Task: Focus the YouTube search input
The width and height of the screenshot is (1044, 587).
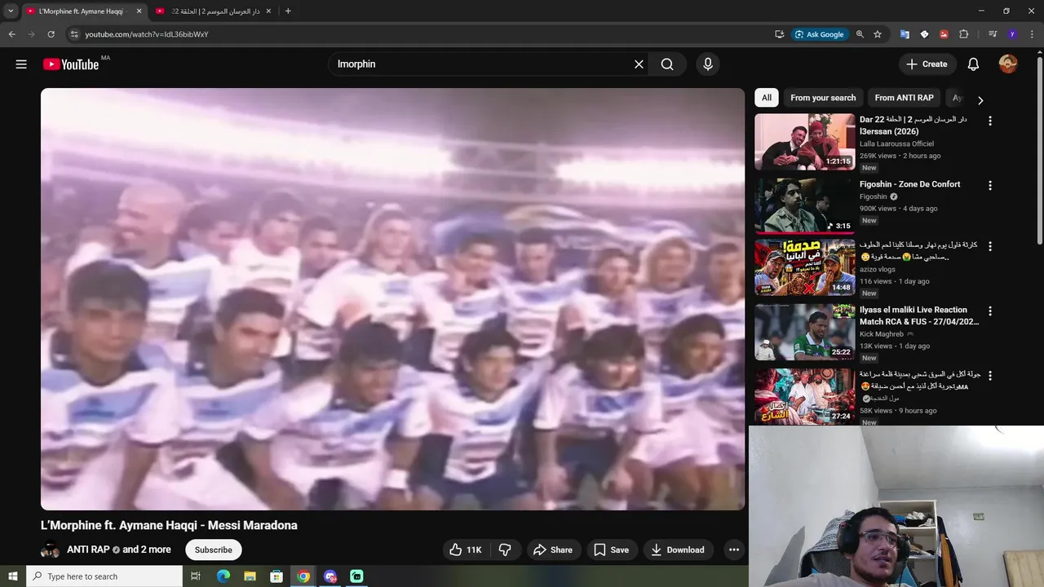Action: (x=481, y=64)
